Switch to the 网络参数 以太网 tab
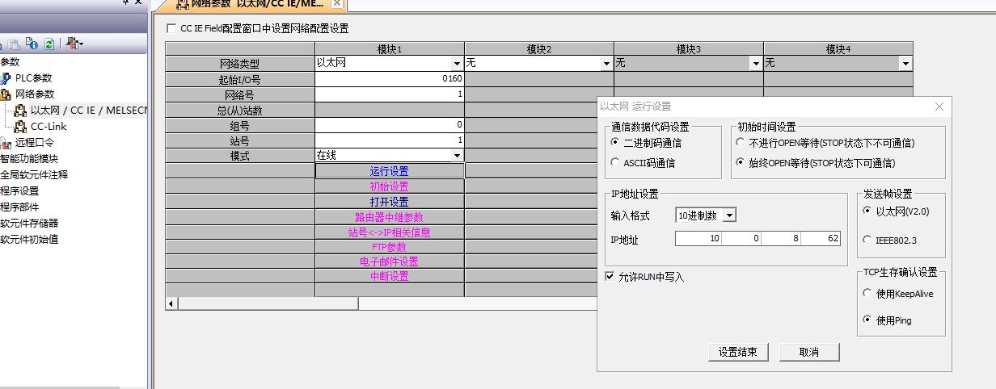This screenshot has height=389, width=996. [252, 5]
